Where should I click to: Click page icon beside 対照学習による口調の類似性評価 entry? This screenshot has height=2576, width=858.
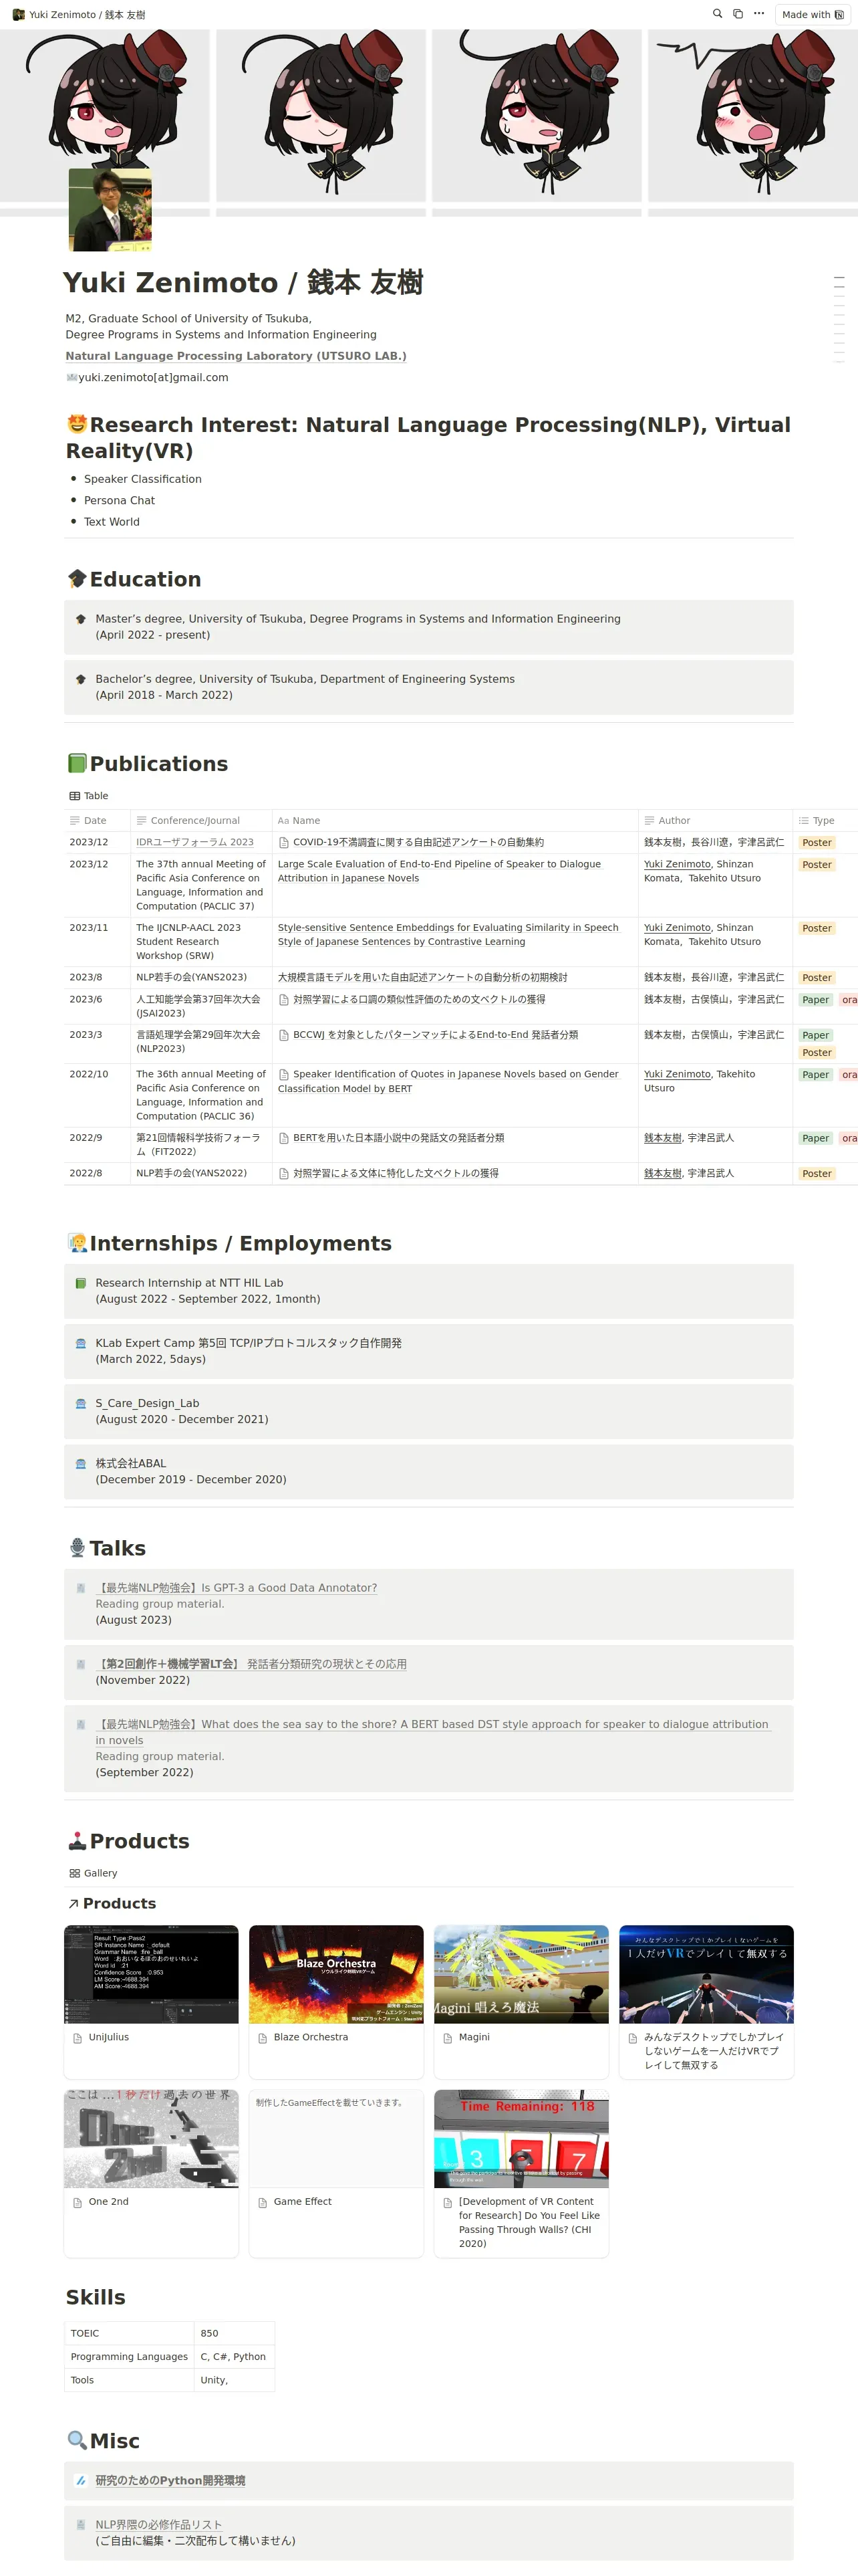pos(284,1000)
